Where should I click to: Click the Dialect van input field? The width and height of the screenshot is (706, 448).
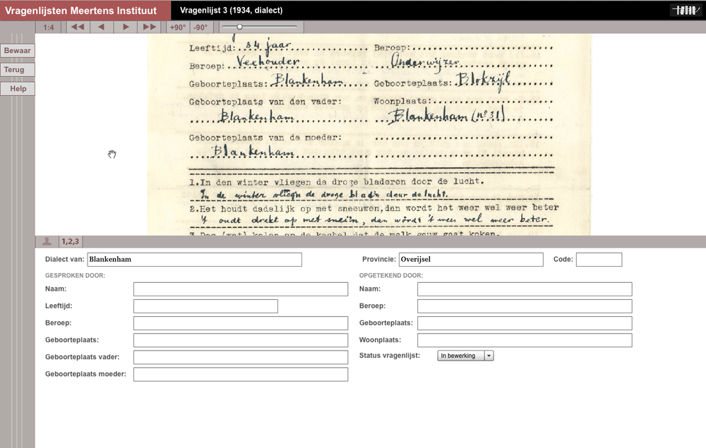point(194,260)
